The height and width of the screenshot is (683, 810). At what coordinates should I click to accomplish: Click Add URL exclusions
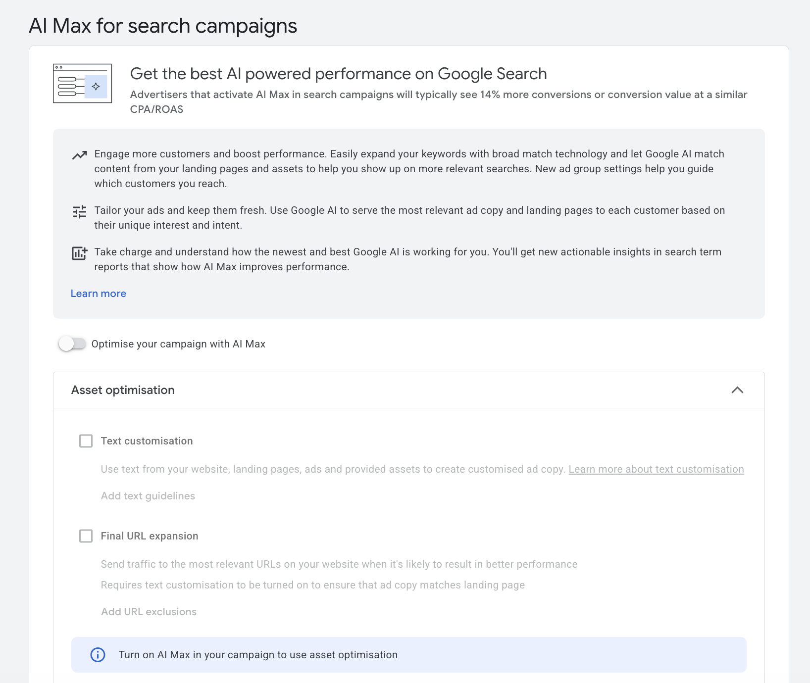(x=149, y=612)
